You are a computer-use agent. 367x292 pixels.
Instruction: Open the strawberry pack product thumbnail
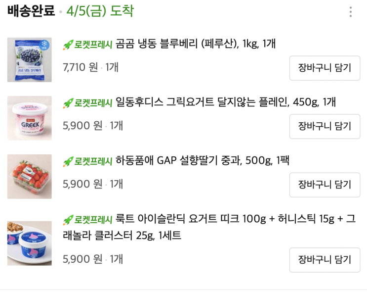click(x=30, y=177)
